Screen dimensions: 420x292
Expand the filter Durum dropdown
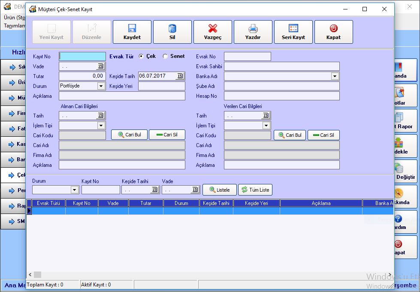point(74,190)
